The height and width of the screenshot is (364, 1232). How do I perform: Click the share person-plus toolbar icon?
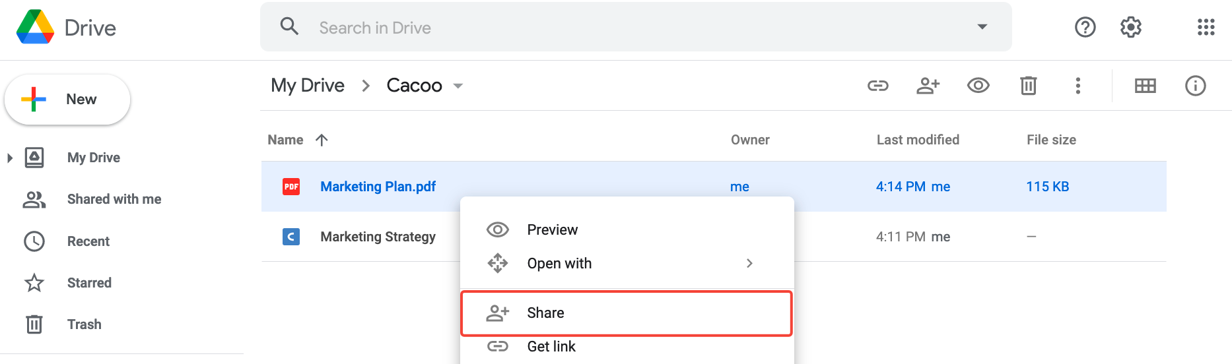[928, 86]
